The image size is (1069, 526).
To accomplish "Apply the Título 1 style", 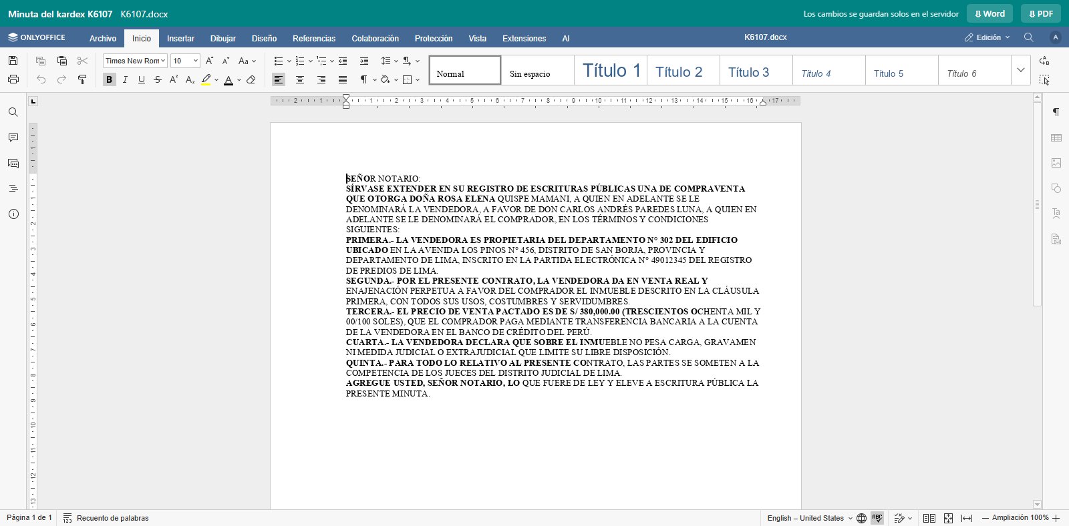I will click(x=611, y=70).
